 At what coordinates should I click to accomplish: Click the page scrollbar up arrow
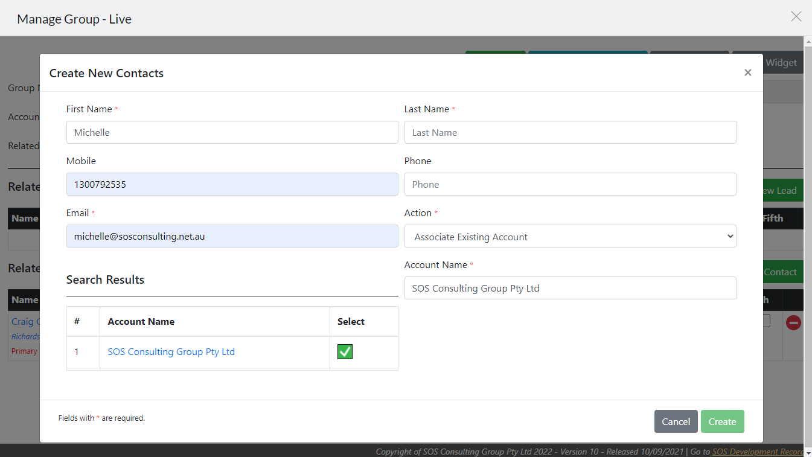(808, 40)
